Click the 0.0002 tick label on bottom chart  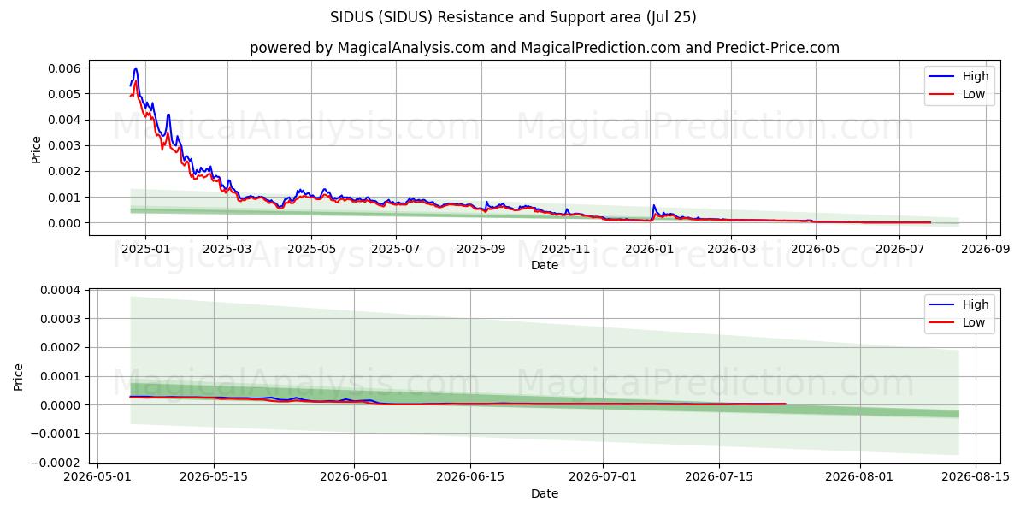[x=61, y=347]
